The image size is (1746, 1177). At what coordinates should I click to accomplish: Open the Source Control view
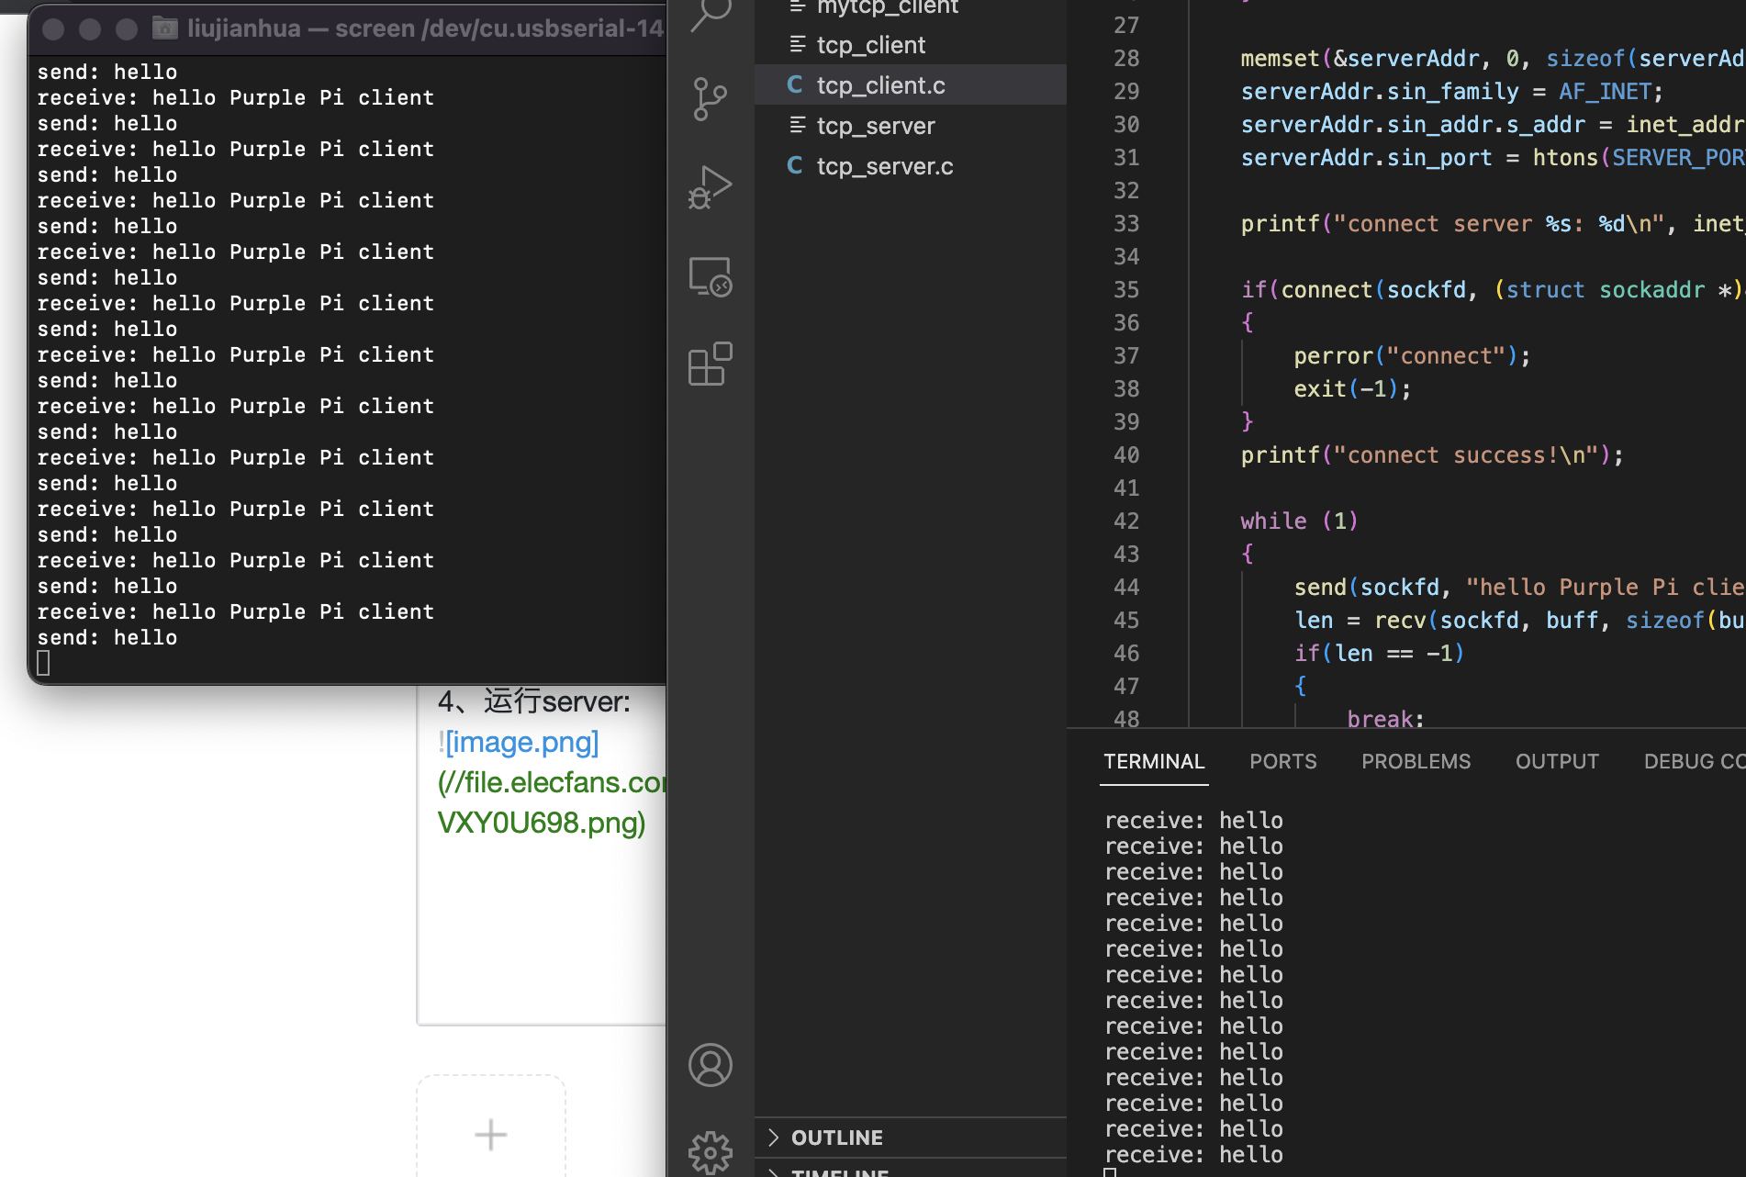tap(711, 98)
